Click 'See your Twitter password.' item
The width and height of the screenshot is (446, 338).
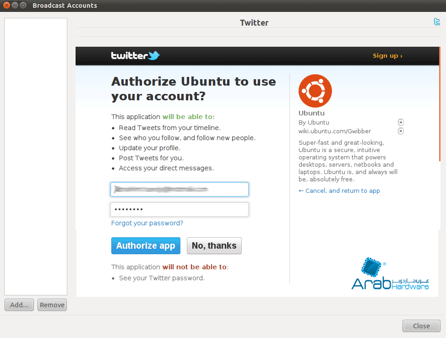pos(162,278)
